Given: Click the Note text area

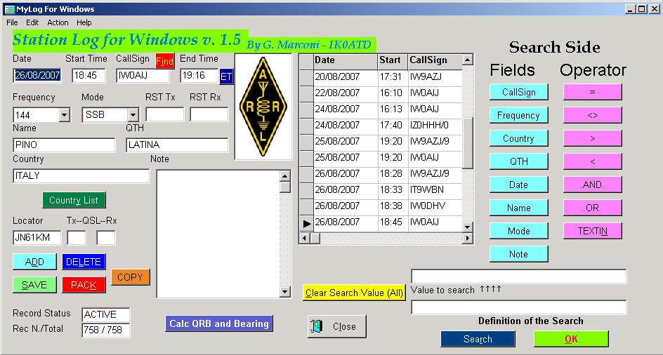Looking at the screenshot, I should [218, 234].
